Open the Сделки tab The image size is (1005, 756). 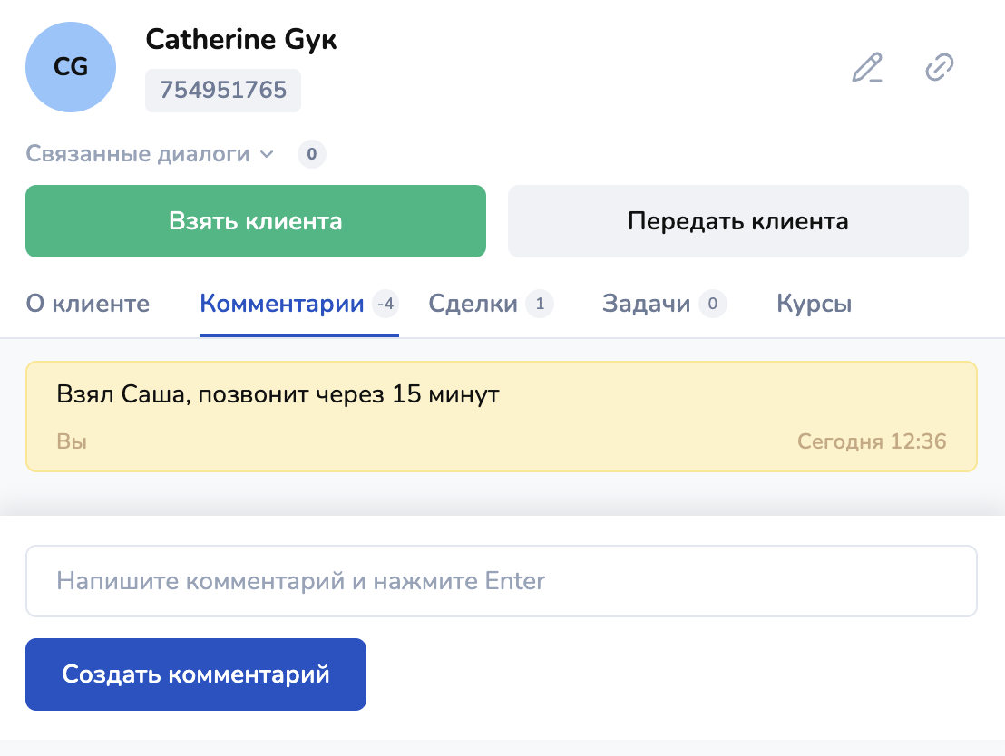coord(473,304)
